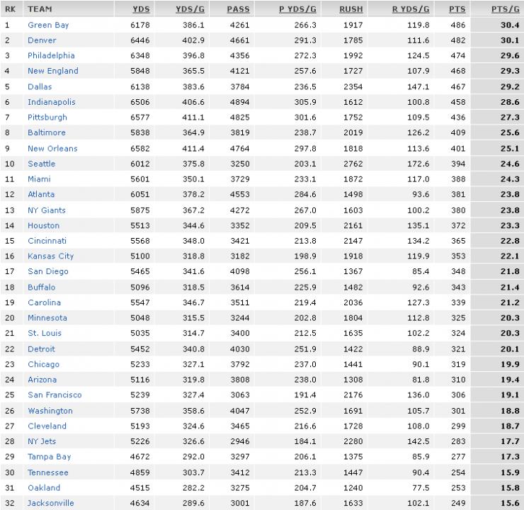
Task: Click the NY Giants team link
Action: point(47,210)
